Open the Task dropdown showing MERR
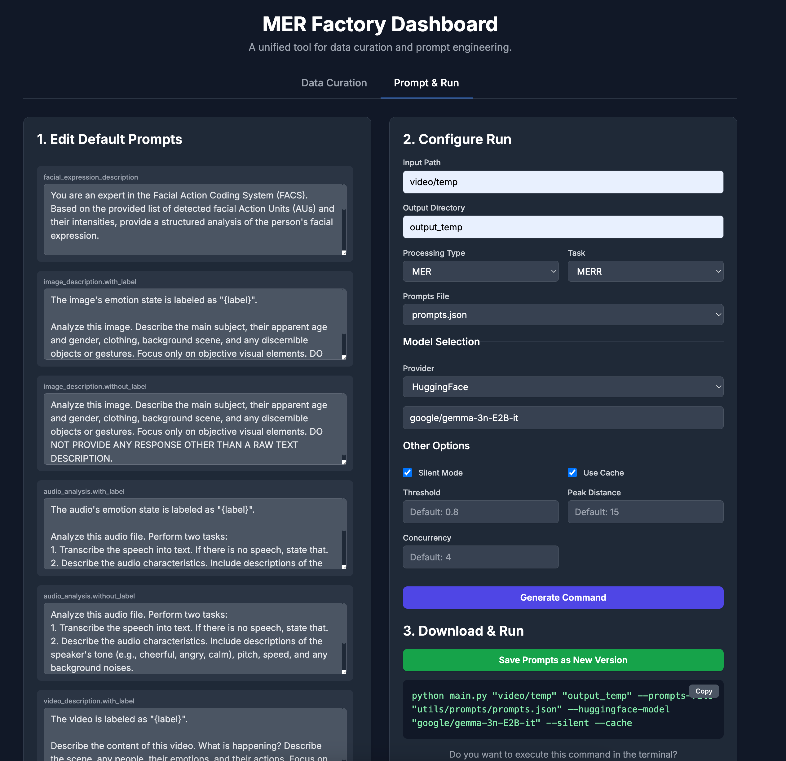The height and width of the screenshot is (761, 786). pyautogui.click(x=645, y=272)
